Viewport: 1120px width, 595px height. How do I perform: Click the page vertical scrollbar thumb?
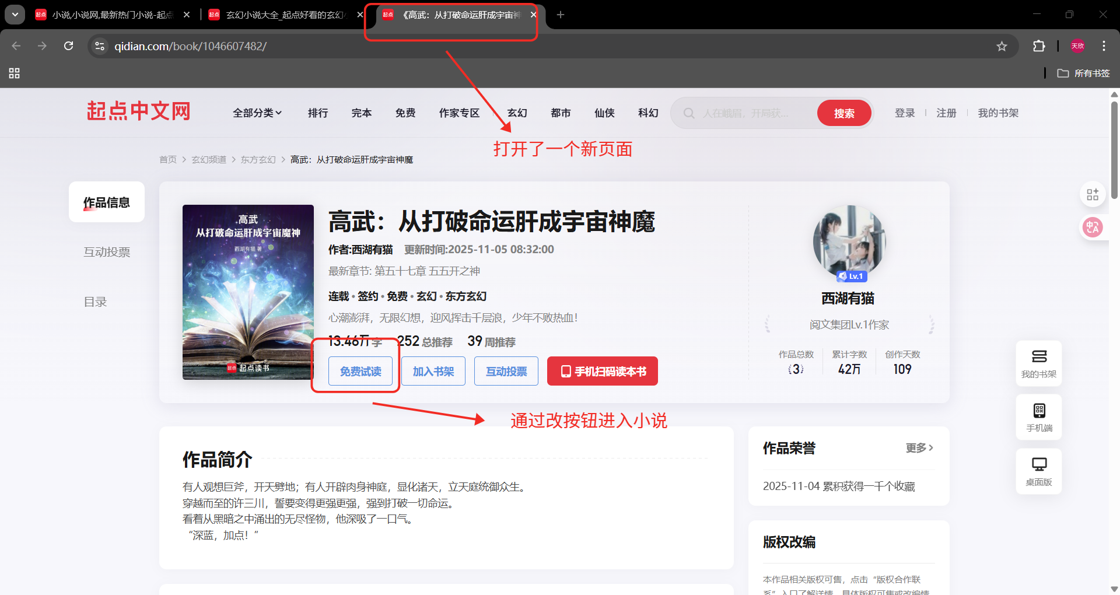tap(1114, 150)
